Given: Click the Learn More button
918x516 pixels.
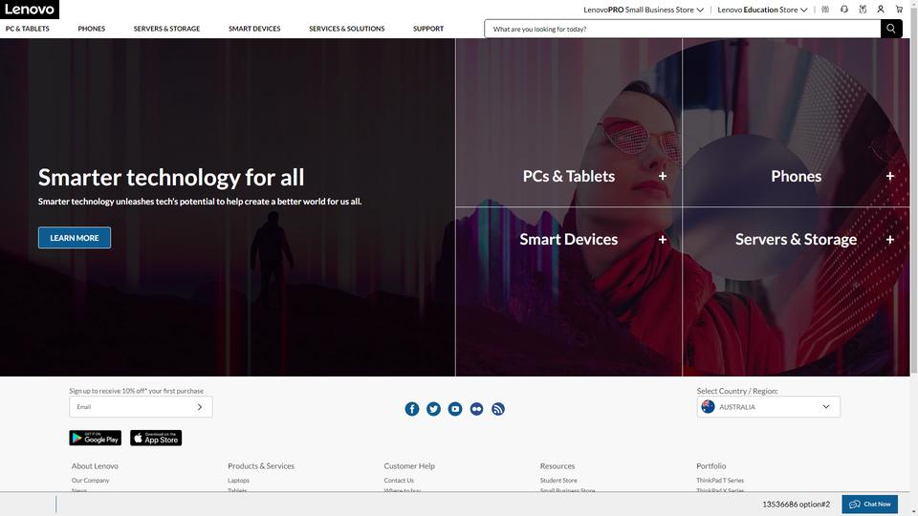Looking at the screenshot, I should click(x=75, y=238).
